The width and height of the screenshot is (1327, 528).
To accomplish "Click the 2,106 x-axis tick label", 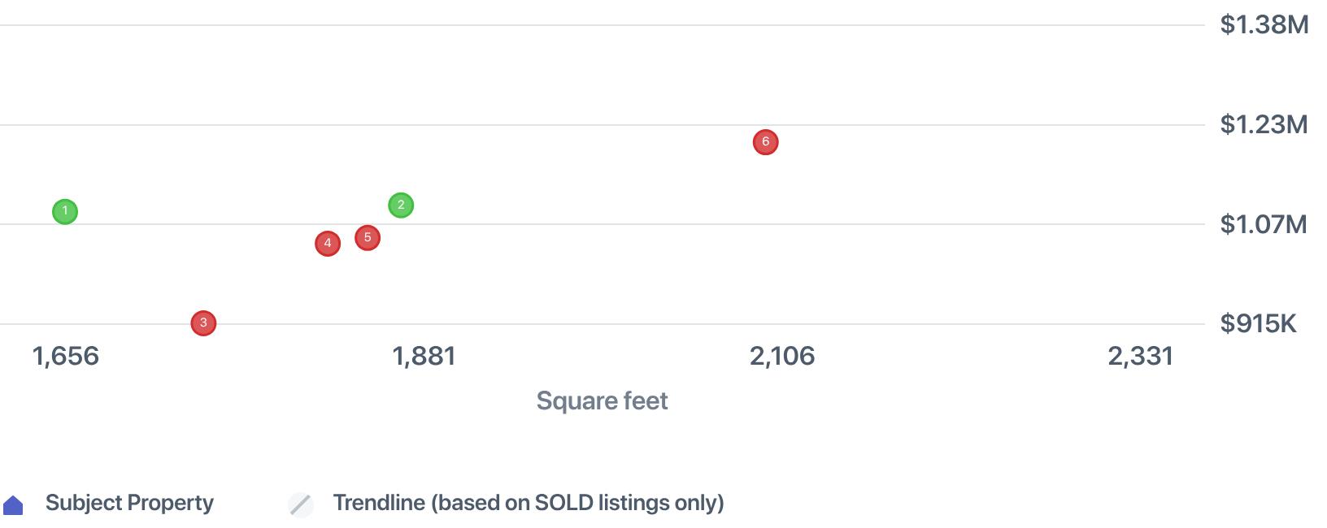I will 782,356.
